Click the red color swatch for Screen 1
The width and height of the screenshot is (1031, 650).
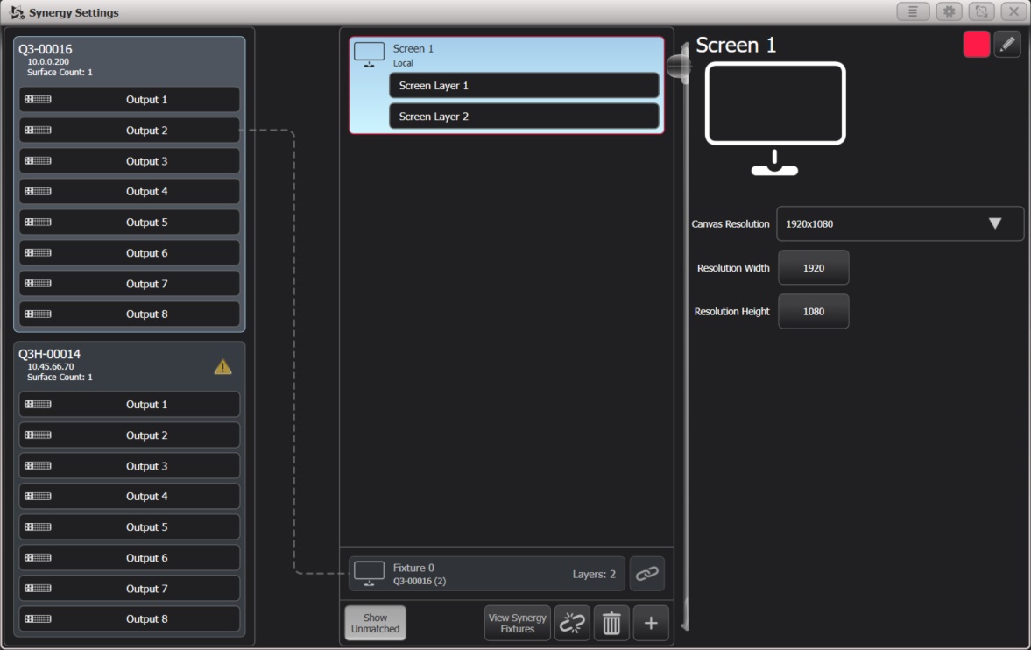point(975,43)
